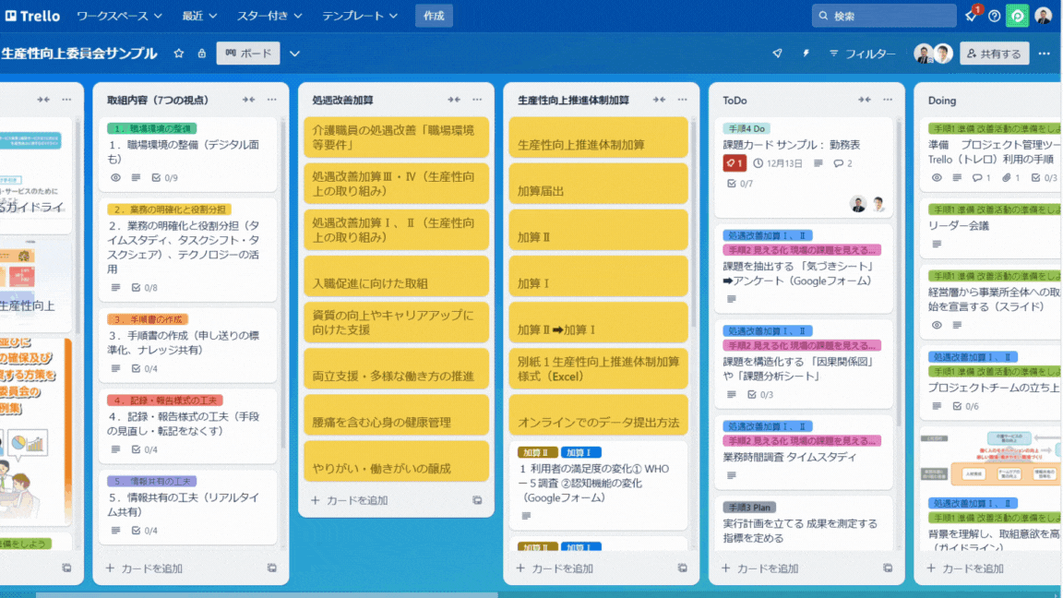Collapse the 生産性向上推進体制加算 list

[659, 100]
